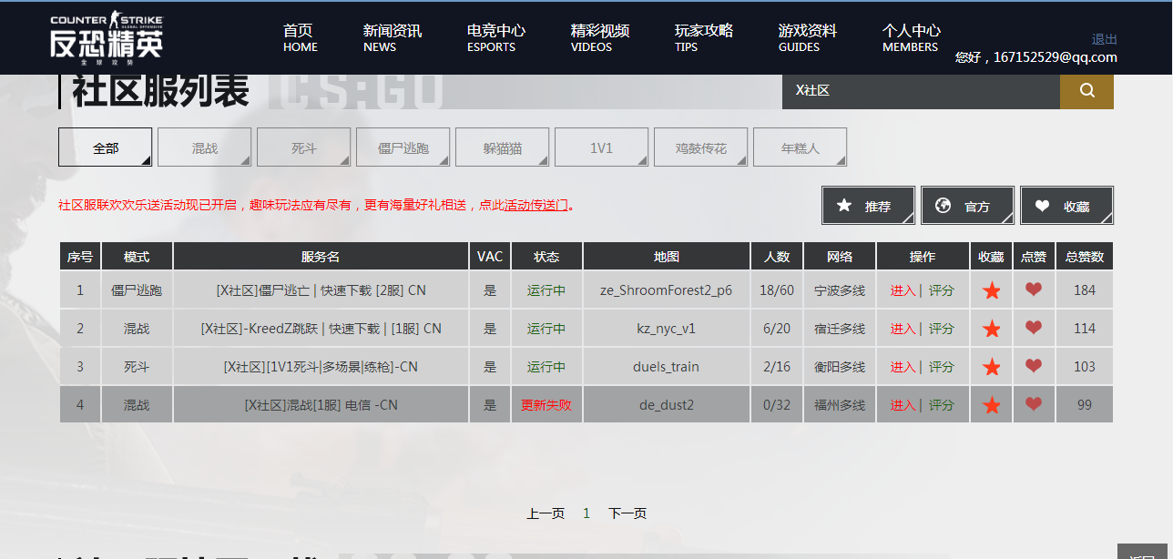The width and height of the screenshot is (1173, 559).
Task: Open the 玩家攻略 TIPS menu
Action: point(703,37)
